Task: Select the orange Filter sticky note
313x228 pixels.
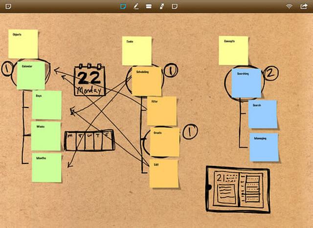Action: (x=162, y=111)
